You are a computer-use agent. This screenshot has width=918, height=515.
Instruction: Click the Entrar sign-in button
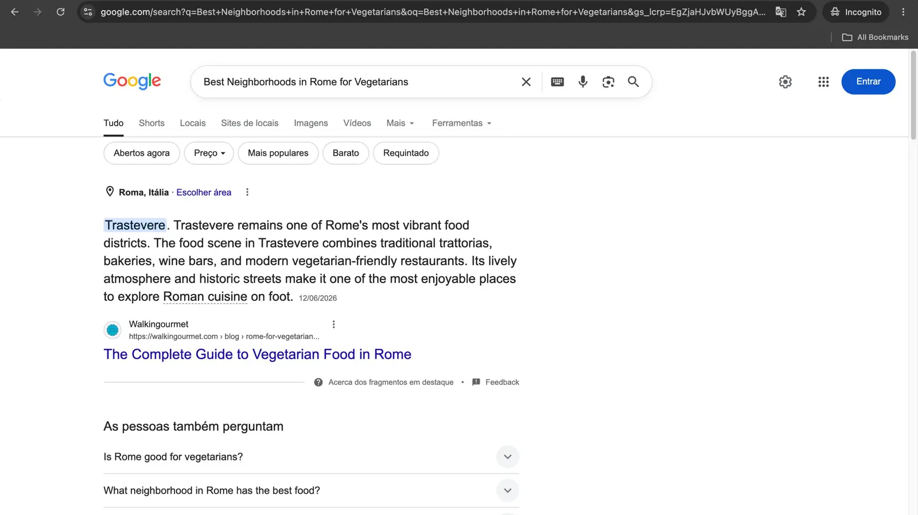click(868, 82)
